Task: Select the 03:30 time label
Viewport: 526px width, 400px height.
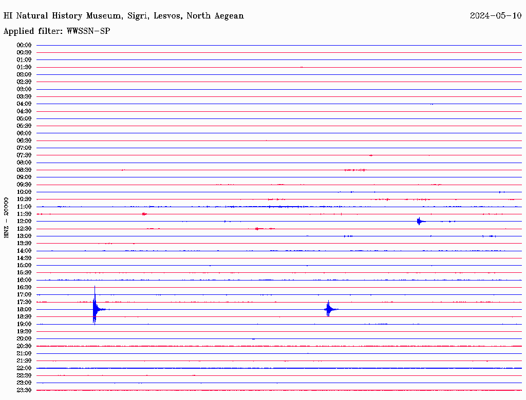Action: coord(24,96)
